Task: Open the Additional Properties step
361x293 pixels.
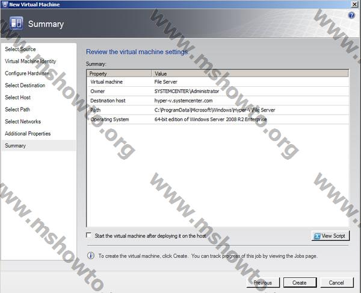Action: 28,134
